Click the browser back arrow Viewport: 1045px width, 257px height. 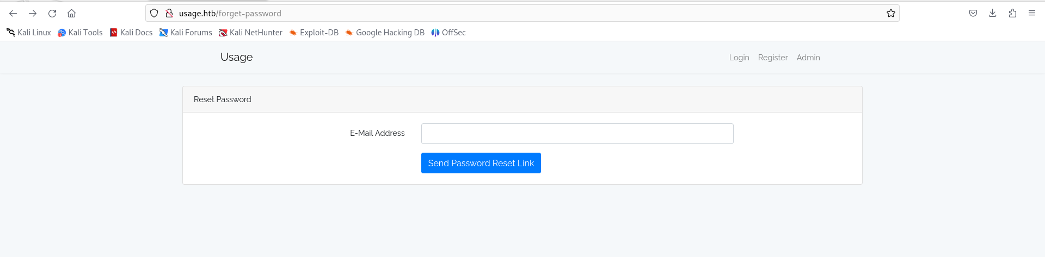pyautogui.click(x=13, y=14)
